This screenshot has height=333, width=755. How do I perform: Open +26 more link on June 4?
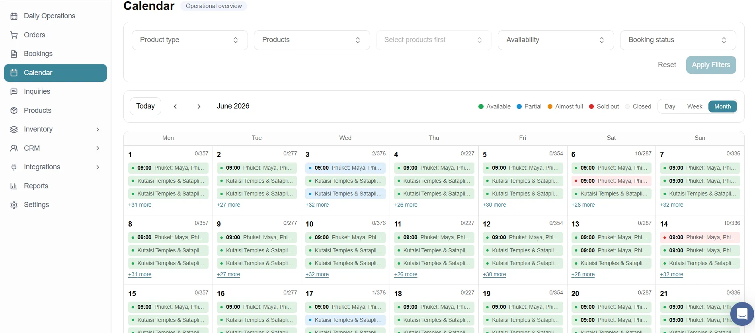tap(406, 205)
